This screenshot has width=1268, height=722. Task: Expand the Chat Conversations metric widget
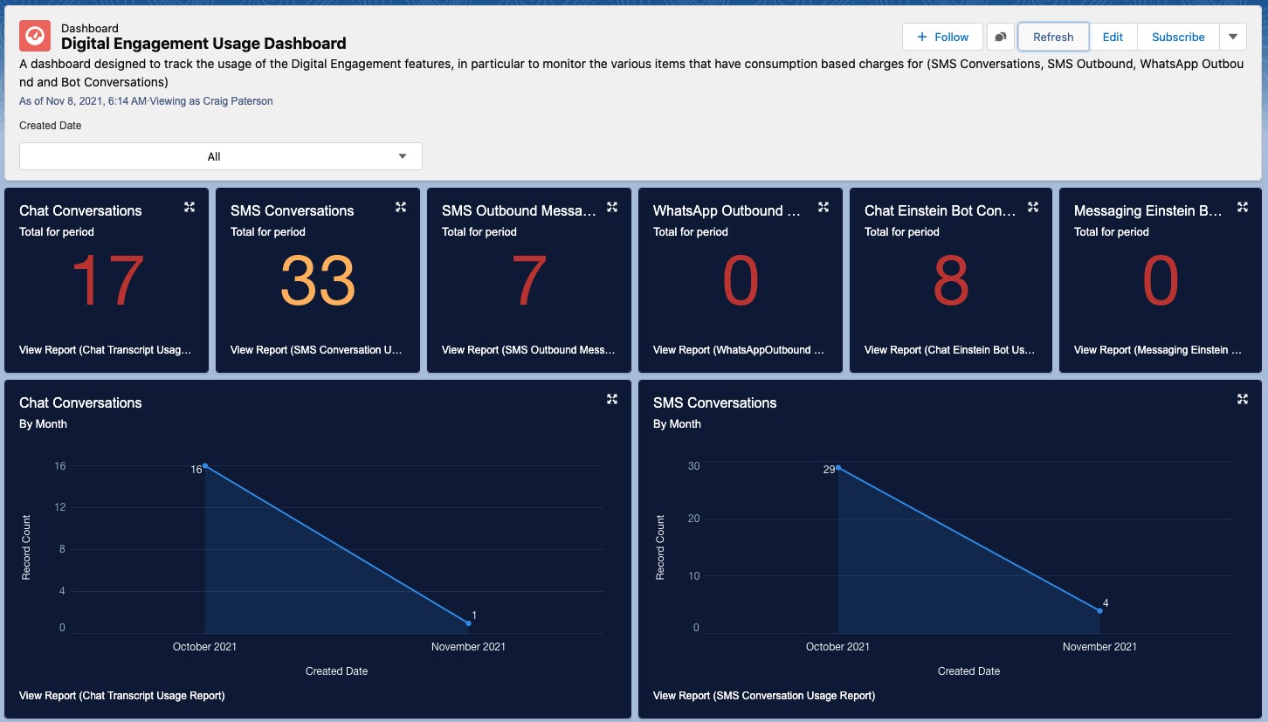(190, 207)
